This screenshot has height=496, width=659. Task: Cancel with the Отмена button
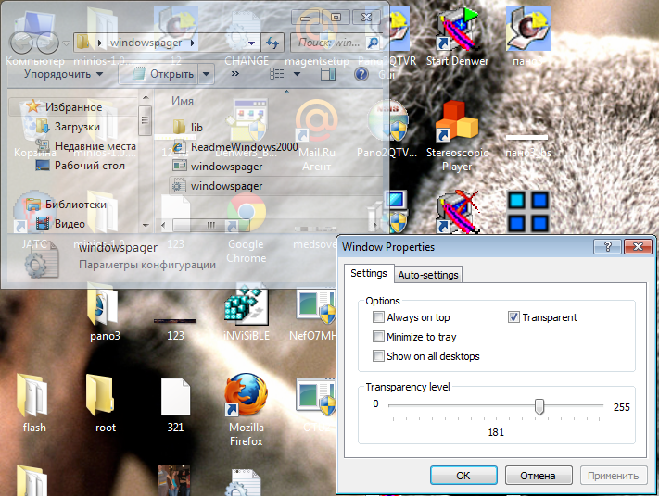538,476
